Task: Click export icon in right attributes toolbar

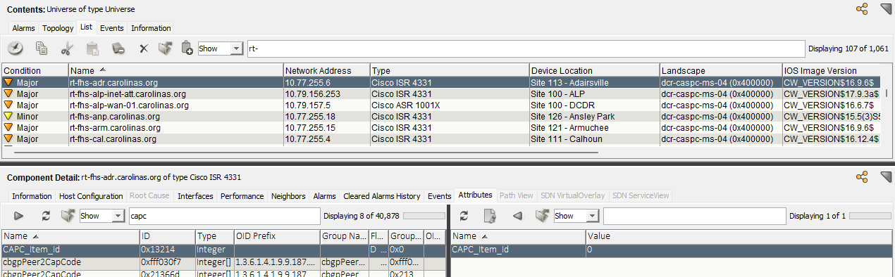Action: click(542, 216)
